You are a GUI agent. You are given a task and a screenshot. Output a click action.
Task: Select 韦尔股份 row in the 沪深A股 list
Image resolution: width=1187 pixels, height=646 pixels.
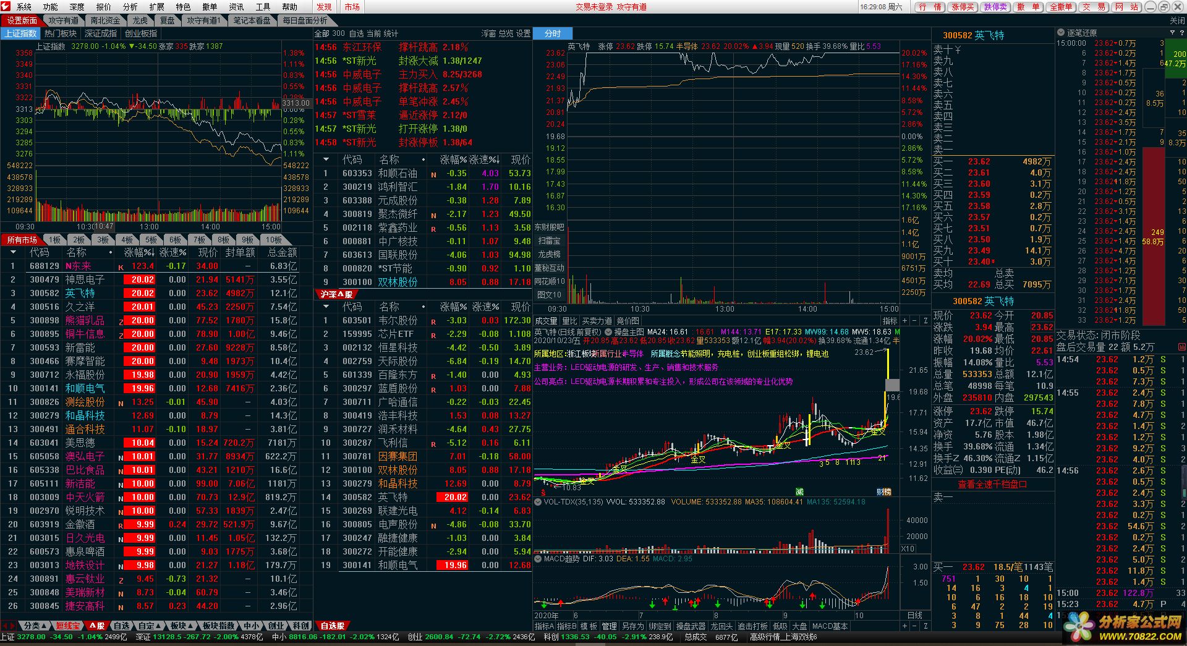pyautogui.click(x=423, y=320)
